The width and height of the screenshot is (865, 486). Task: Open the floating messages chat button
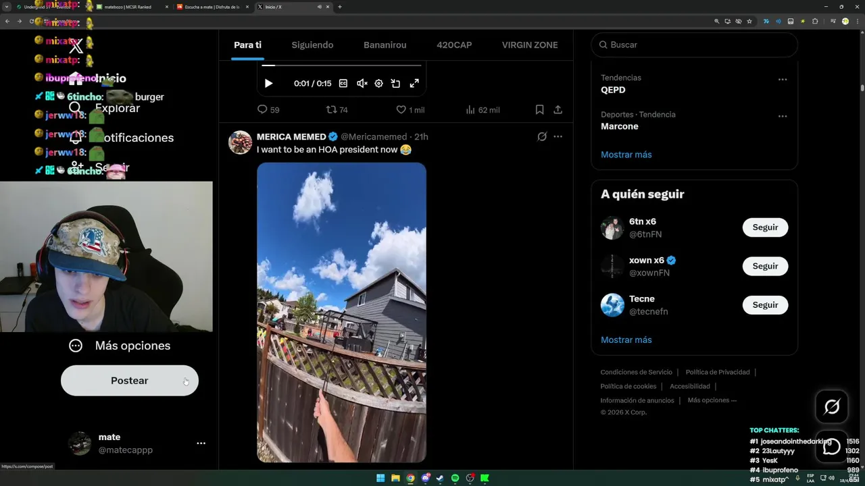[x=832, y=446]
